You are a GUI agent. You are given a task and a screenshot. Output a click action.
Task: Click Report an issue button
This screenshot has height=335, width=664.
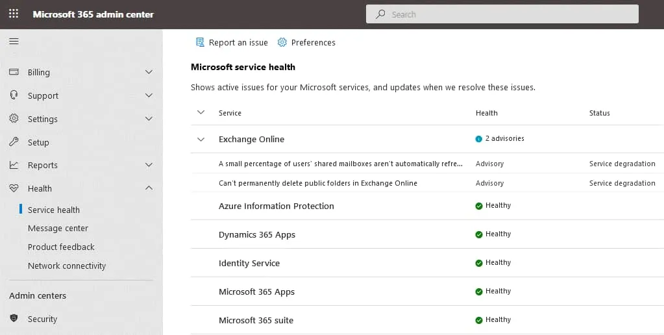pos(232,42)
